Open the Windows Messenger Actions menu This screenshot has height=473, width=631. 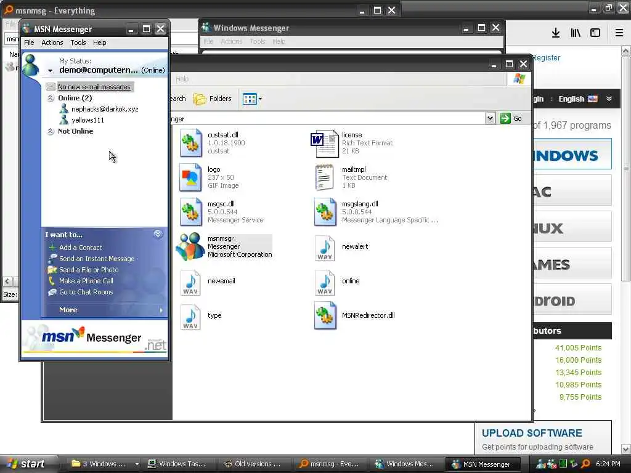pos(232,41)
